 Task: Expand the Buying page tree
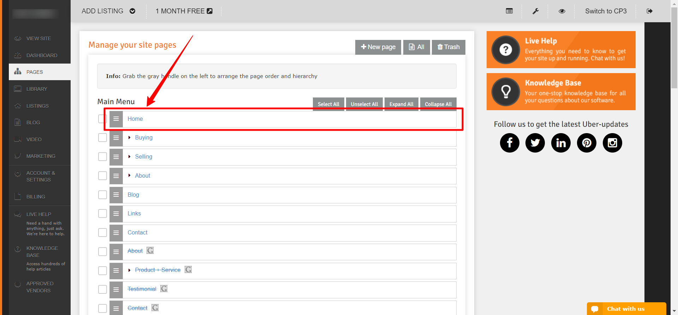click(x=129, y=137)
